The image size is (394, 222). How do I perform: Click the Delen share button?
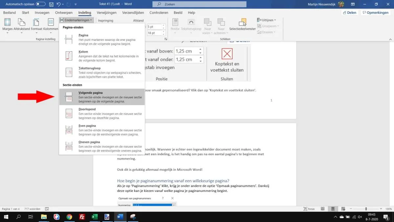350,13
